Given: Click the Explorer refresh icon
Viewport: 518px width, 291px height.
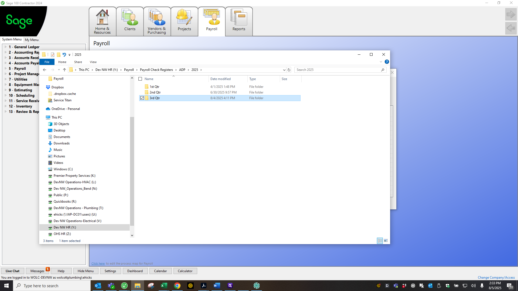Looking at the screenshot, I should [289, 70].
